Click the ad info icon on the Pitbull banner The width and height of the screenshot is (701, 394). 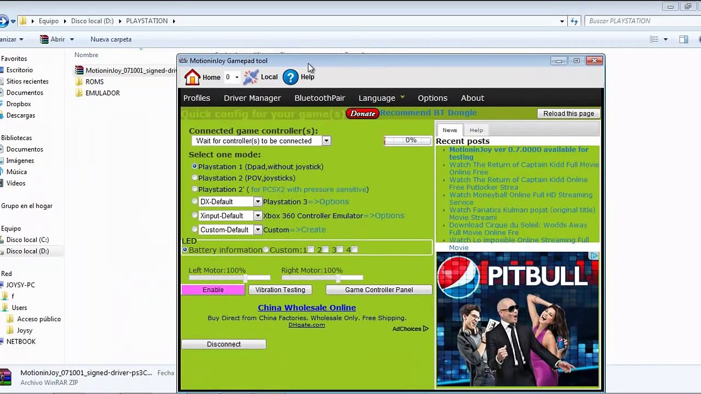[x=594, y=256]
